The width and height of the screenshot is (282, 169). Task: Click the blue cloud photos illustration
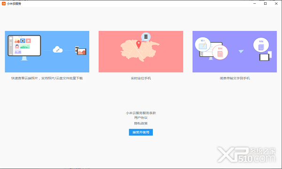[x=47, y=52]
